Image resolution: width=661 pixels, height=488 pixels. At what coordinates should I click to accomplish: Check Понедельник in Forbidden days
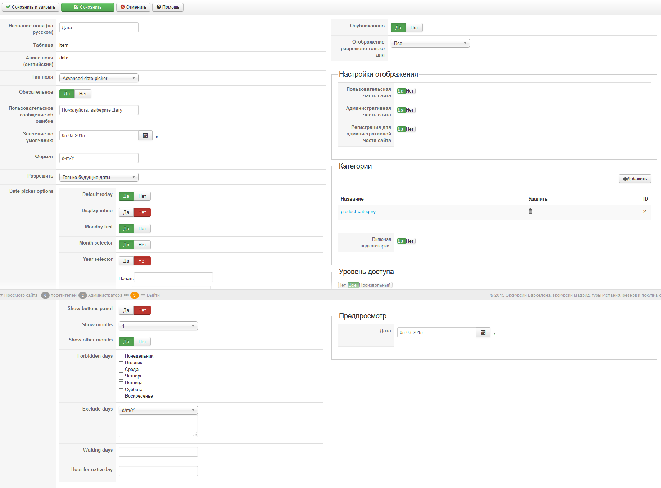(121, 357)
